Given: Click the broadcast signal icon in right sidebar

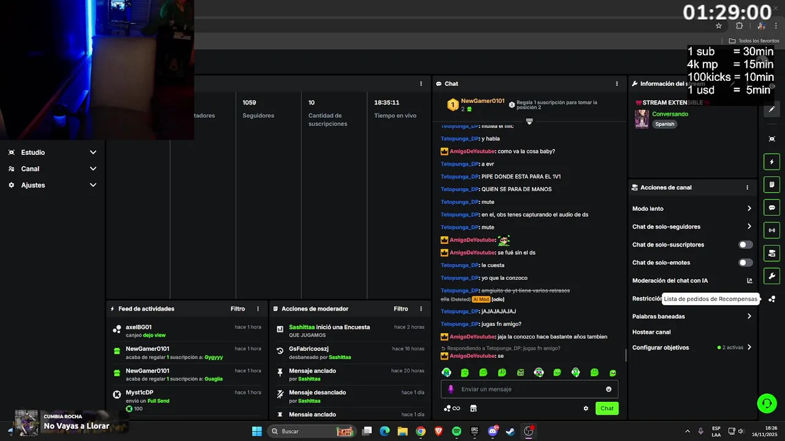Looking at the screenshot, I should pos(772,230).
